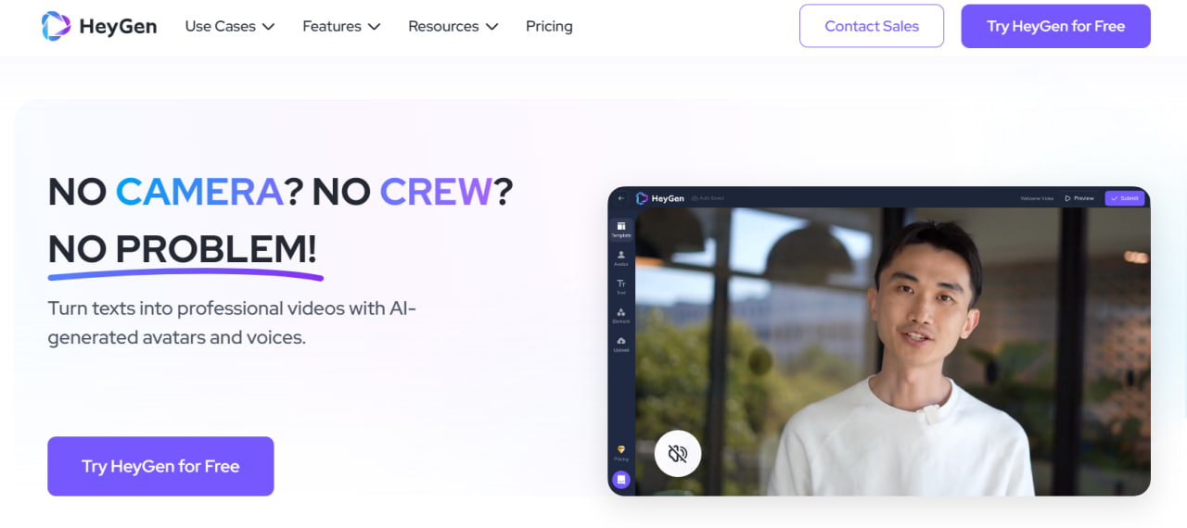Screen dimensions: 1187x528
Task: Click the word CREW in the headline
Action: tap(436, 191)
